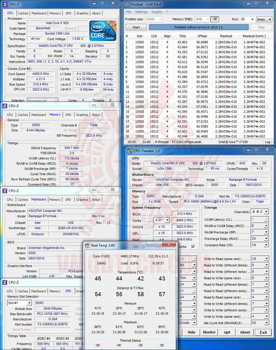Image resolution: width=276 pixels, height=350 pixels.
Task: Click the BCLK 212.4 MHz field in CPU-Tweaker
Action: point(184,214)
